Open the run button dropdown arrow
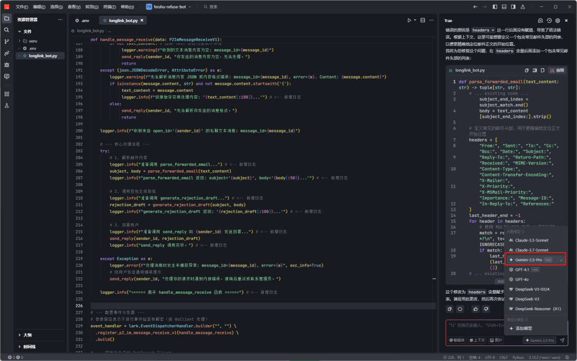Image resolution: width=577 pixels, height=361 pixels. pyautogui.click(x=416, y=20)
